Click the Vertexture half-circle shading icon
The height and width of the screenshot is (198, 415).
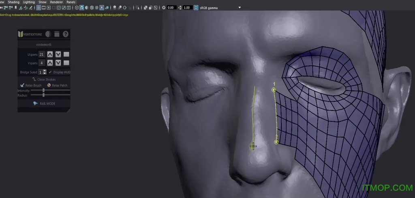coord(48,34)
